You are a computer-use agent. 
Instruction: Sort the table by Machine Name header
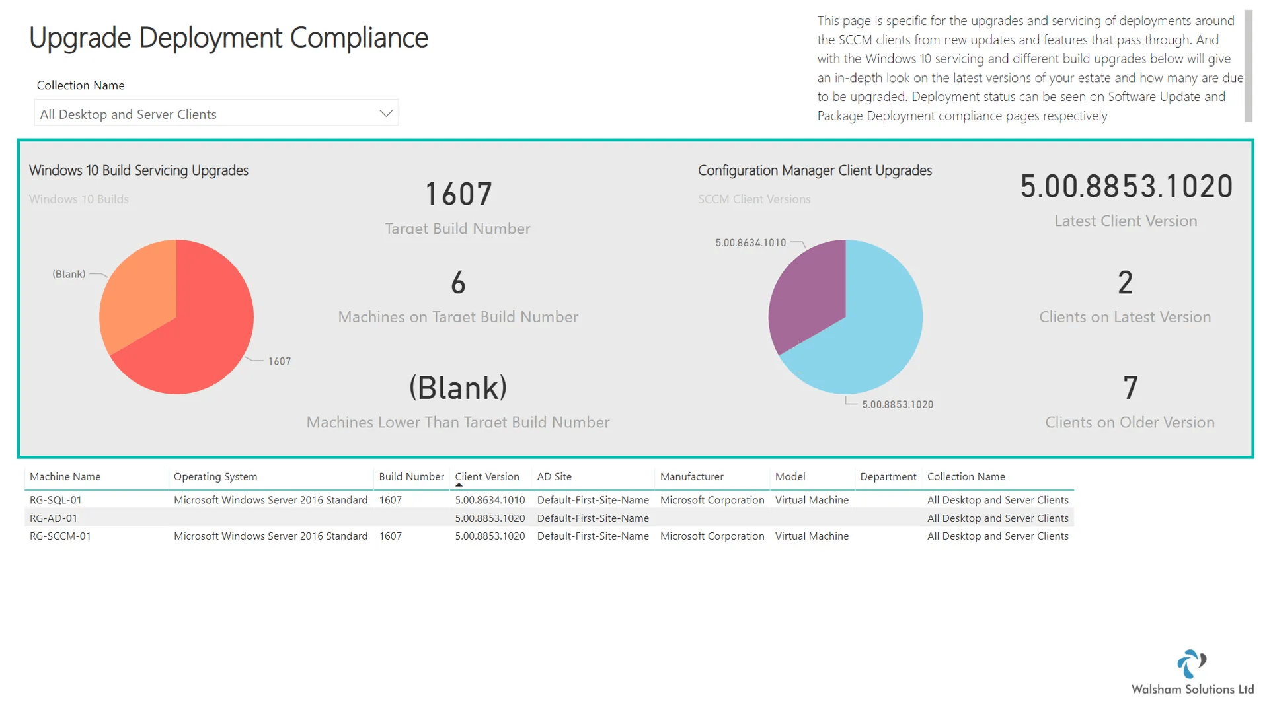[65, 476]
